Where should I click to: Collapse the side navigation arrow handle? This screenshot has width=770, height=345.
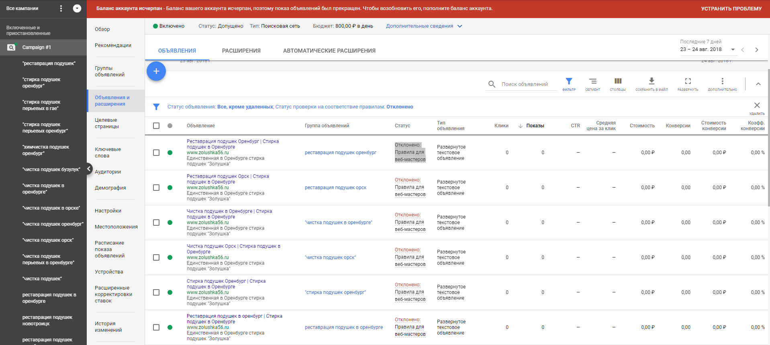(x=89, y=169)
